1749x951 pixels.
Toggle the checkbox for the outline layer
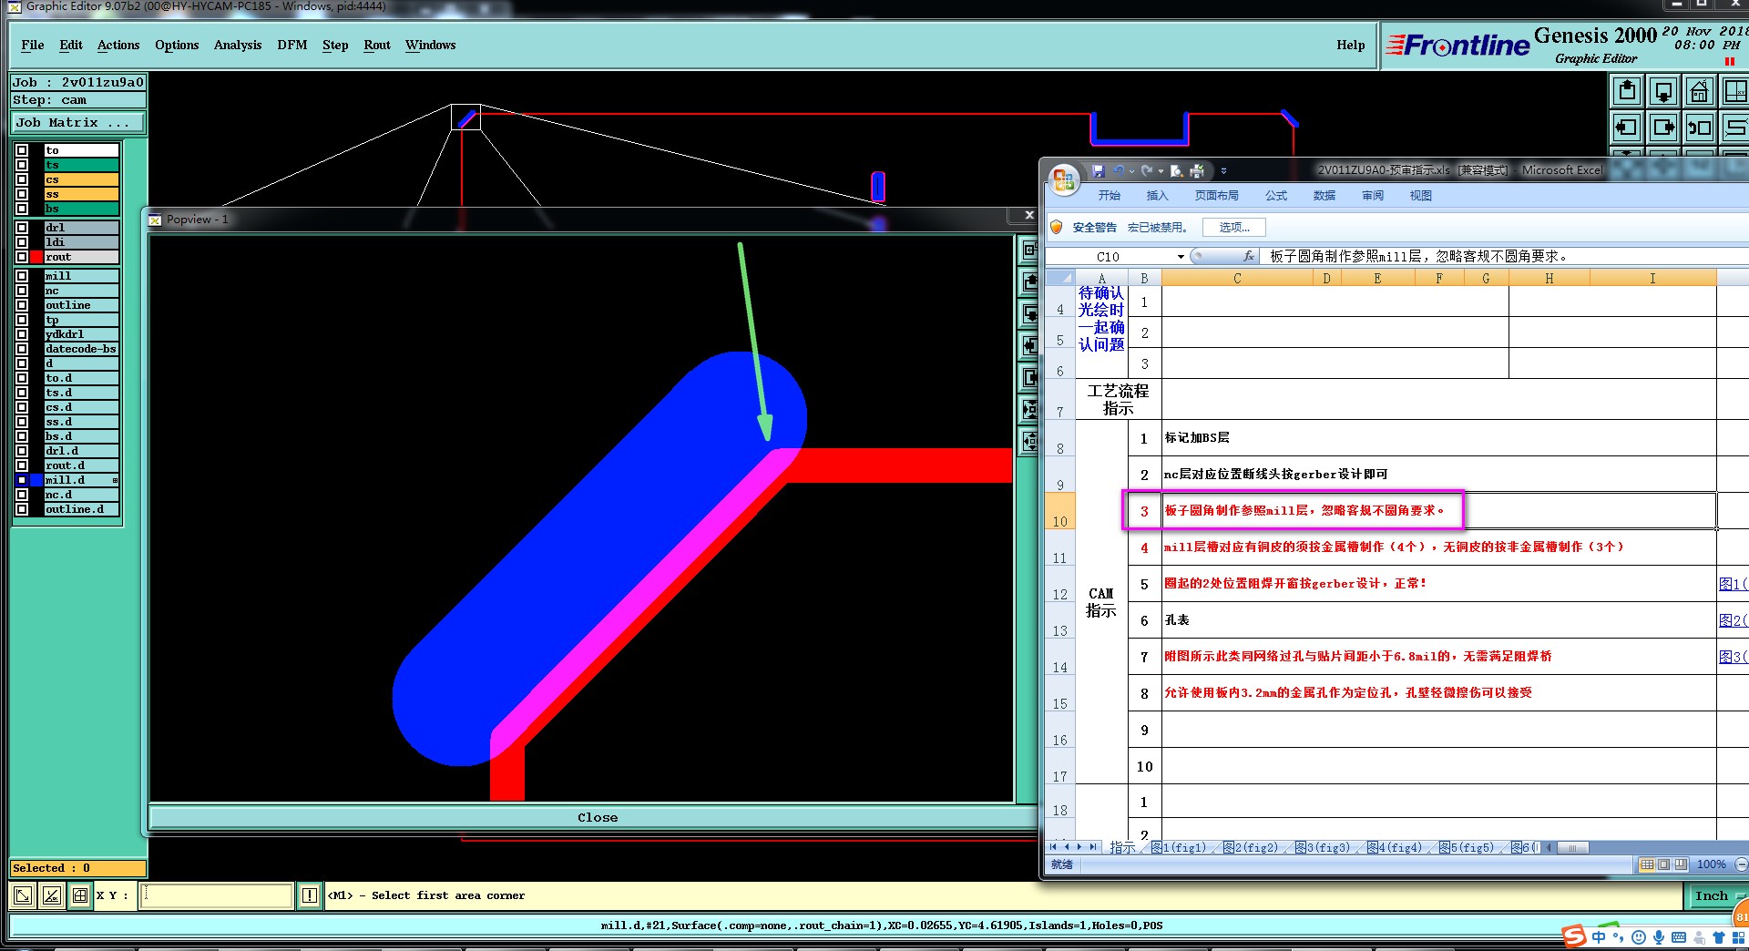click(x=22, y=305)
